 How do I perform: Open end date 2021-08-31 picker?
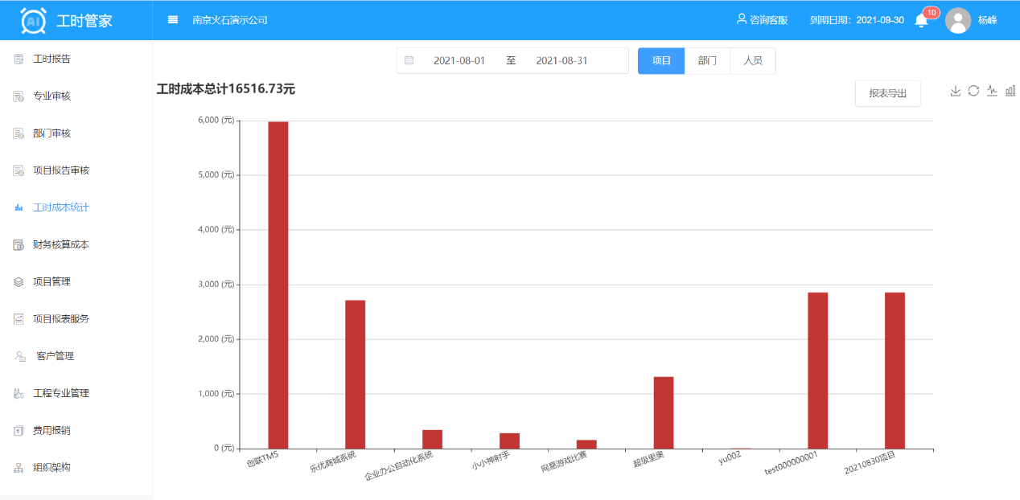tap(561, 61)
